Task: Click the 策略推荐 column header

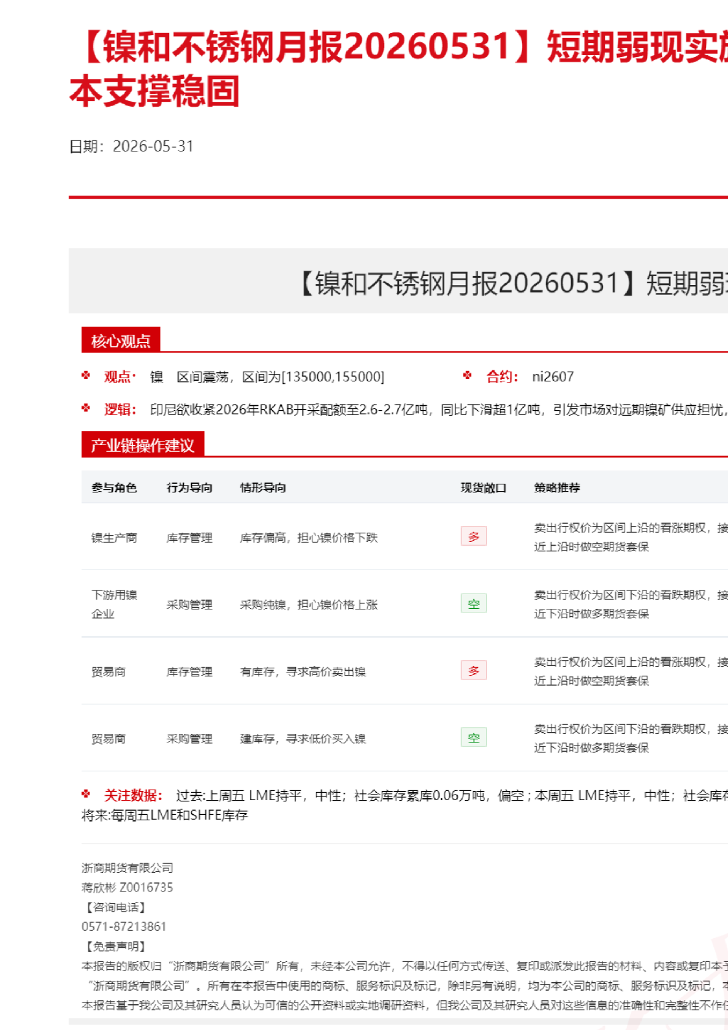Action: pos(557,487)
